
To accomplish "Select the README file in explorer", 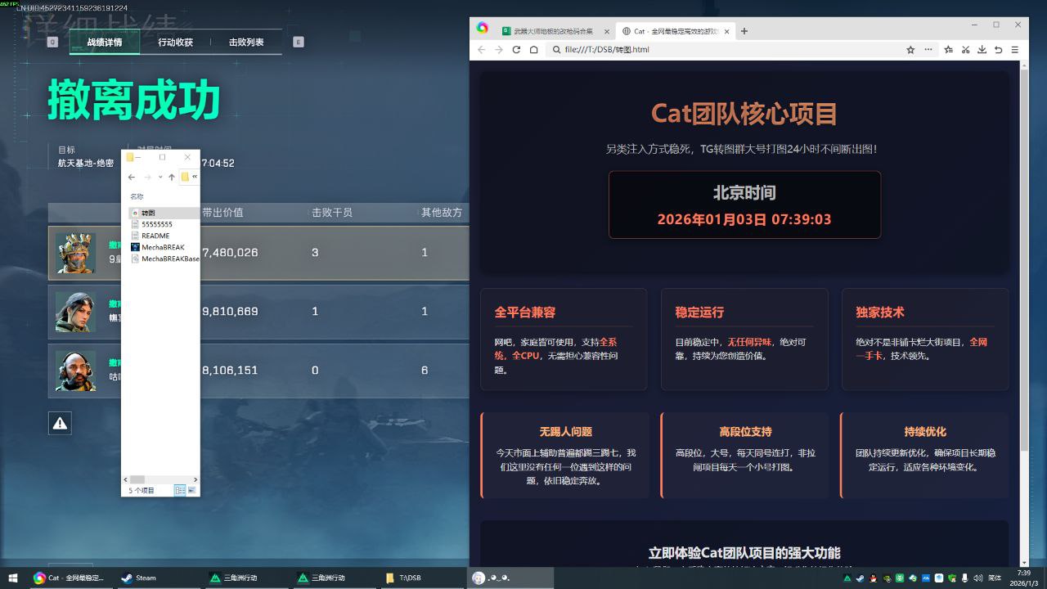I will click(155, 236).
